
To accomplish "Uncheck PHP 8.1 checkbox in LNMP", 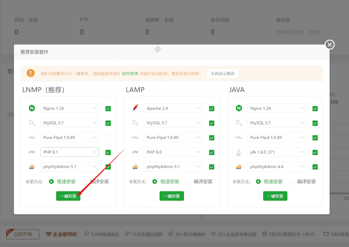I will coord(108,152).
